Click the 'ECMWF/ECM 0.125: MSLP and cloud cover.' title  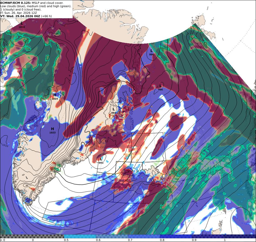click(x=32, y=3)
